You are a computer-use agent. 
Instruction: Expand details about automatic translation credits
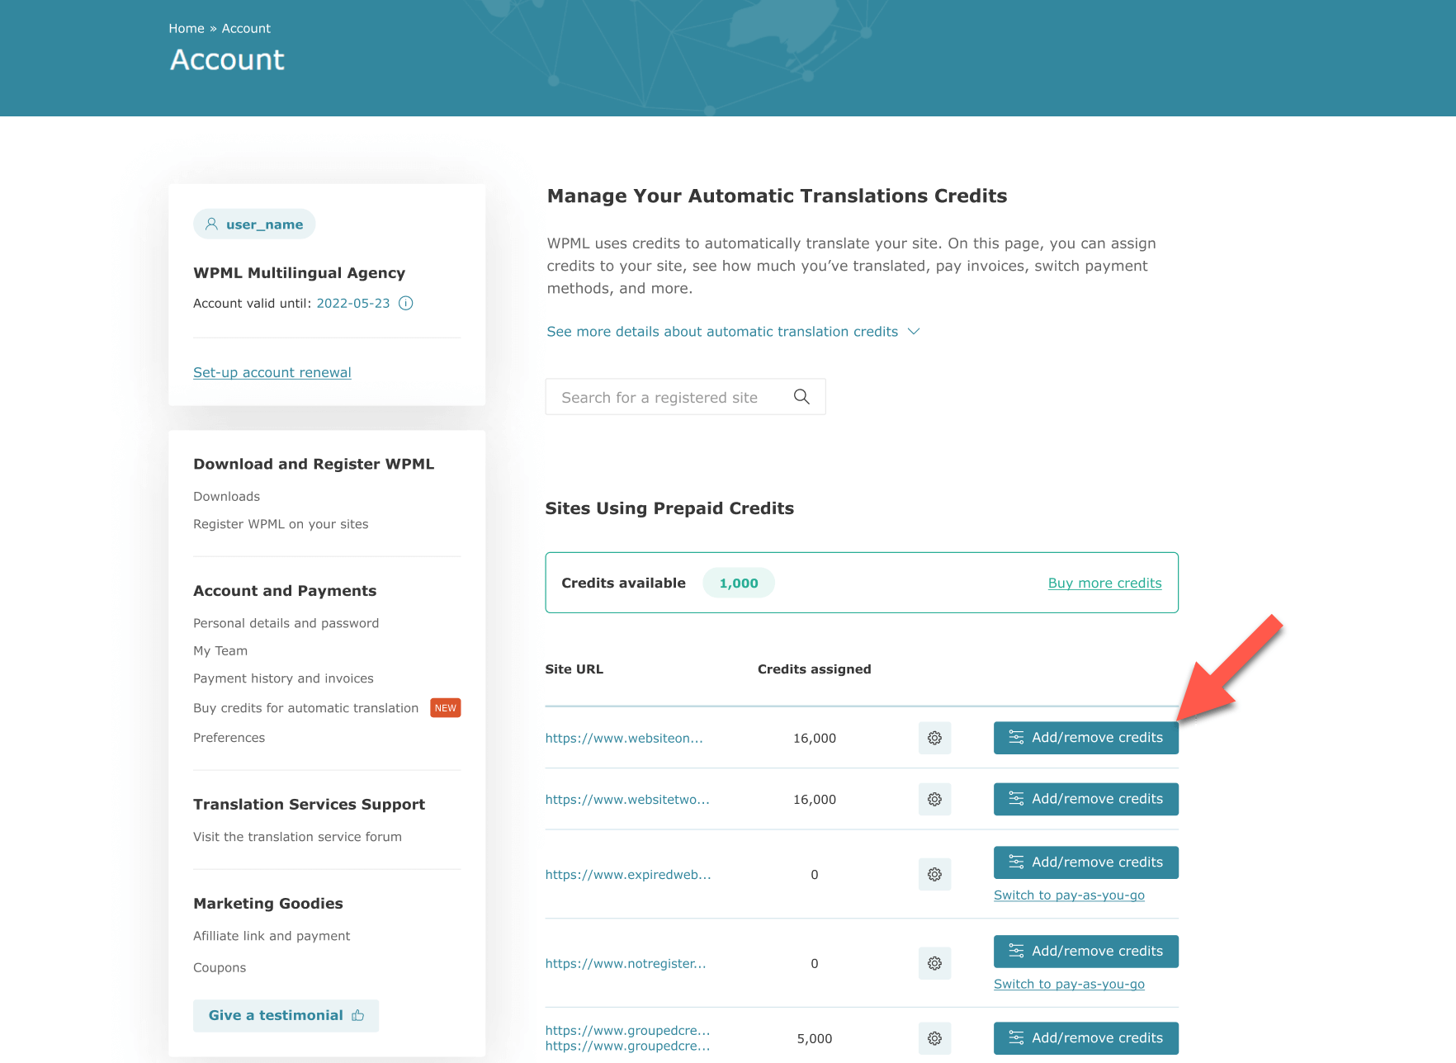(733, 331)
